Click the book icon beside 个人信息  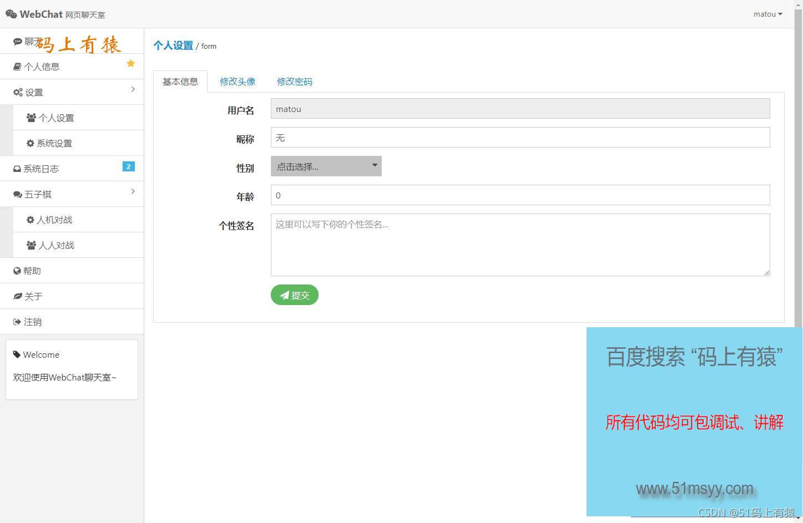pos(17,67)
